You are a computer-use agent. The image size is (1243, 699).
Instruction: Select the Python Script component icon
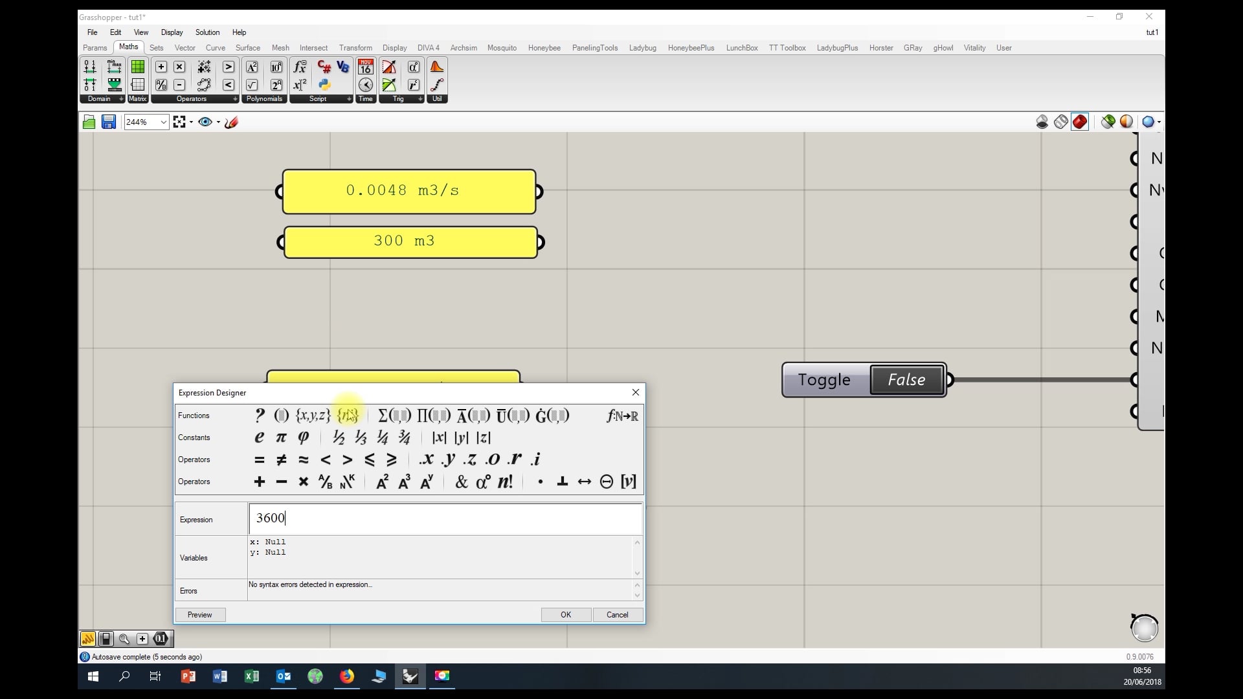click(x=324, y=85)
